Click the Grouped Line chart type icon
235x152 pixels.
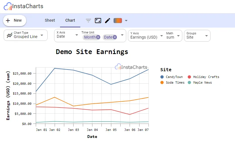tap(10, 35)
